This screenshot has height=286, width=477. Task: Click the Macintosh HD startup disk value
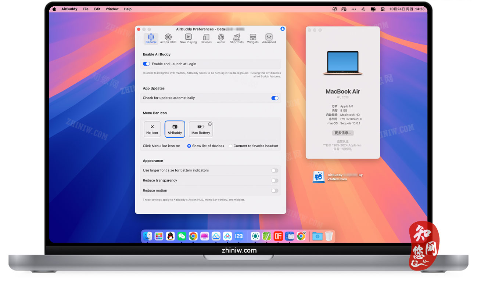pyautogui.click(x=350, y=115)
